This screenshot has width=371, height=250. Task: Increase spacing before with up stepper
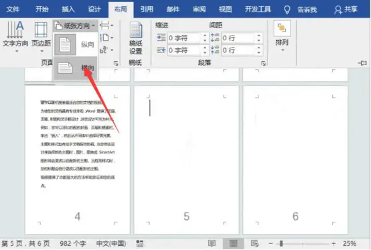258,36
